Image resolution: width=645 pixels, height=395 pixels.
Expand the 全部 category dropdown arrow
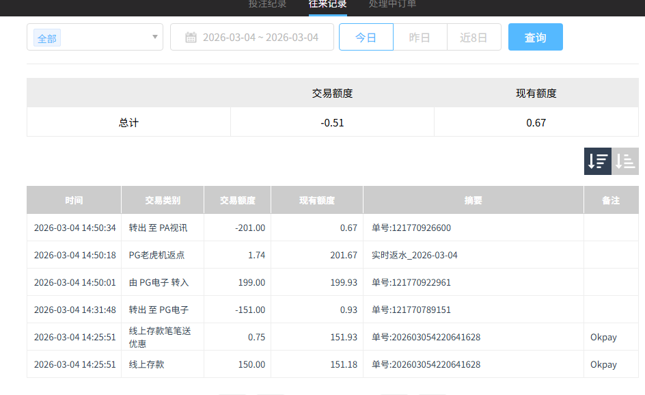[155, 37]
